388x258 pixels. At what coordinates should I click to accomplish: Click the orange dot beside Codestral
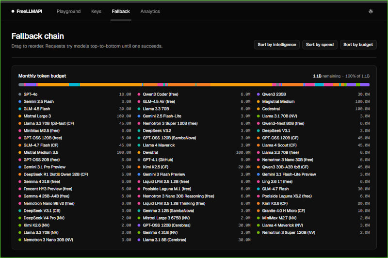(259, 109)
